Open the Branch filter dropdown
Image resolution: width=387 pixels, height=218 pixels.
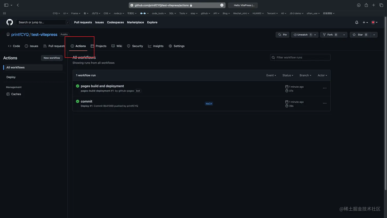305,75
